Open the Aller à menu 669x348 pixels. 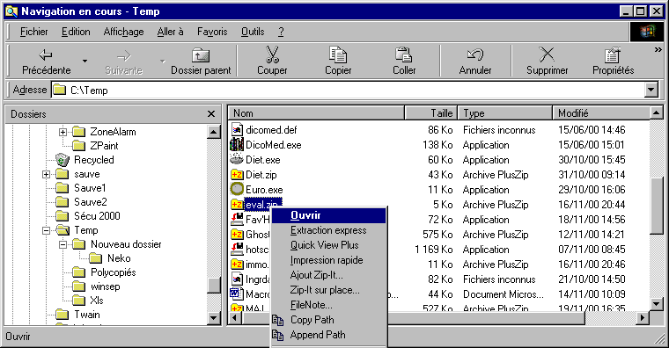[x=170, y=32]
